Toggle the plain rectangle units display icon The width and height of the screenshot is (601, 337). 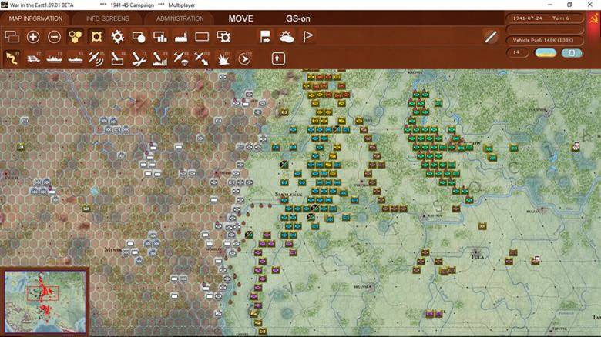(x=202, y=37)
